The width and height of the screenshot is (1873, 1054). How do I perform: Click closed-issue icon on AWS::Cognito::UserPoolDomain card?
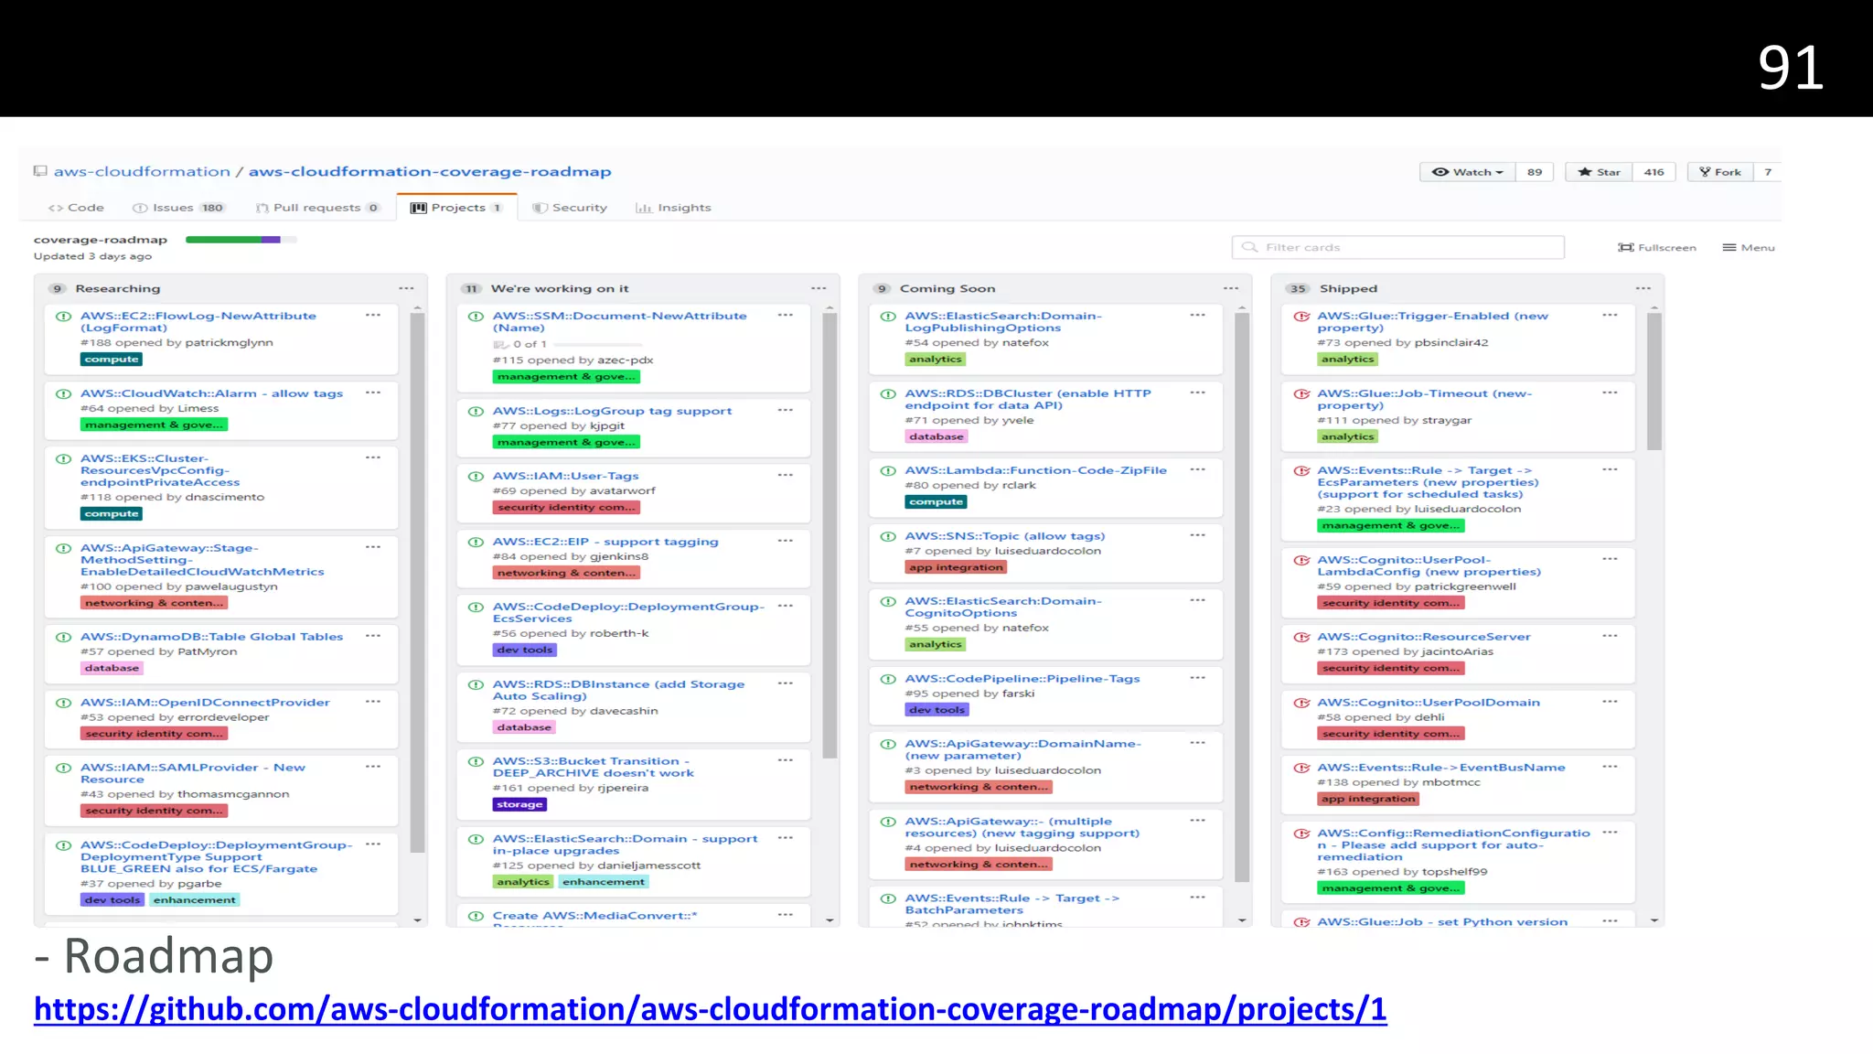[x=1300, y=704]
